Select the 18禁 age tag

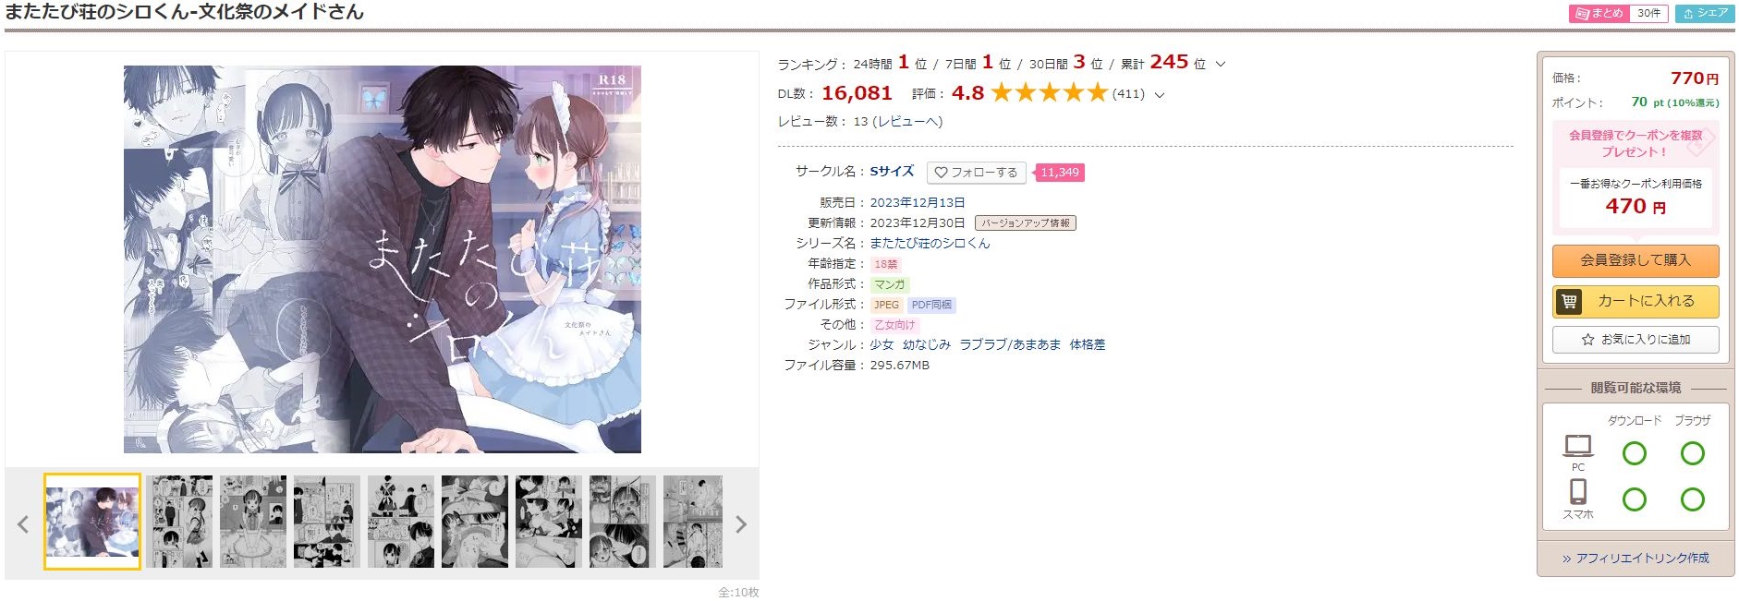pos(886,264)
